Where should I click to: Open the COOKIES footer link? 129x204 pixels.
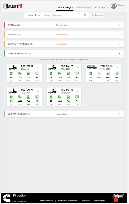click(x=86, y=201)
